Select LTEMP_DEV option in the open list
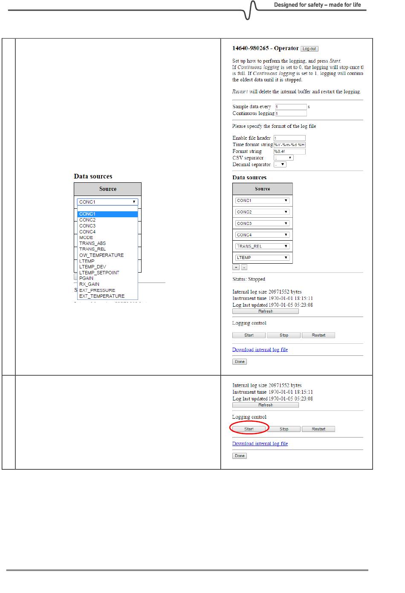Image resolution: width=405 pixels, height=593 pixels. point(107,267)
